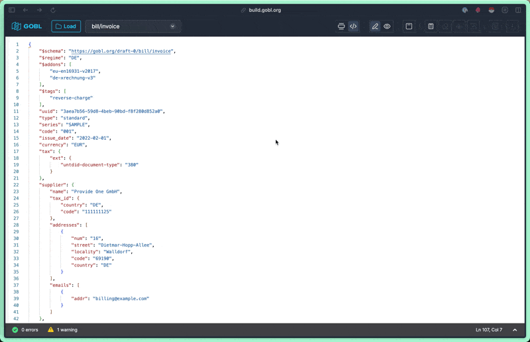Go back with the browser back arrow

pyautogui.click(x=25, y=10)
